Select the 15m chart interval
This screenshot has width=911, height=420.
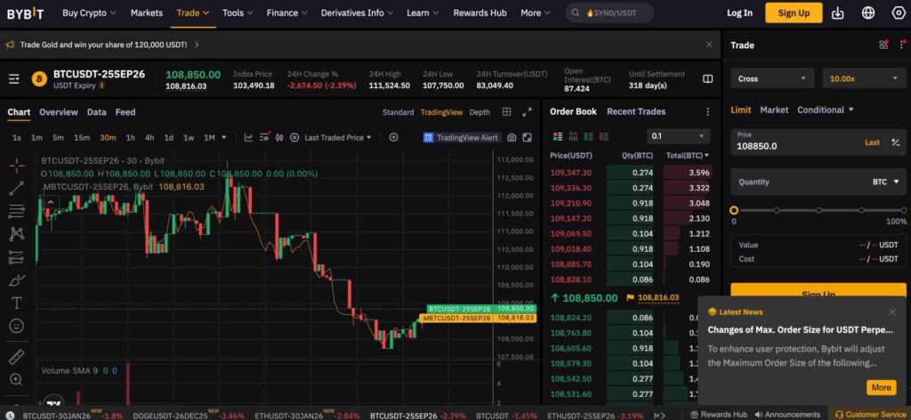pos(81,138)
